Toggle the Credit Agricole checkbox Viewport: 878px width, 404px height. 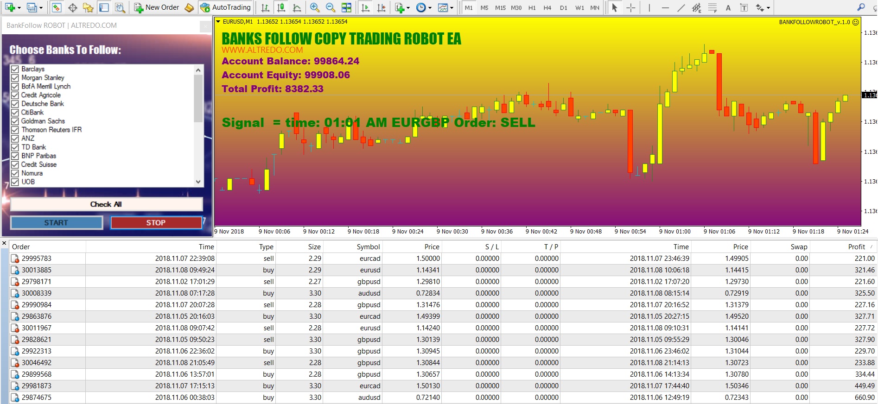point(15,95)
